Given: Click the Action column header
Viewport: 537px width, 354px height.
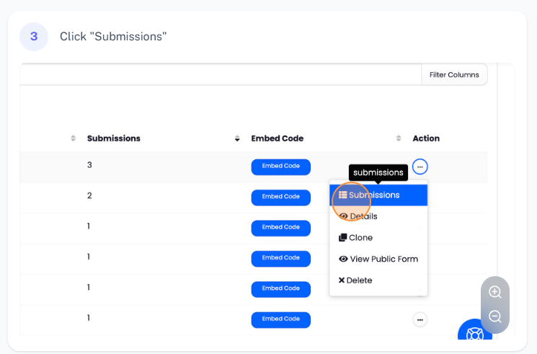Looking at the screenshot, I should (x=426, y=138).
